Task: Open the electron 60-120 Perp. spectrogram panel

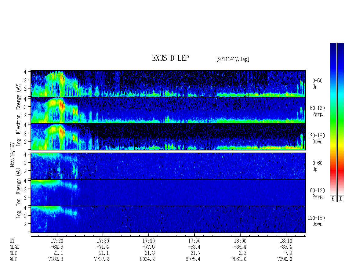Action: [168, 110]
